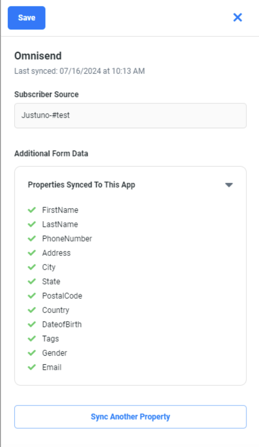The image size is (259, 447).
Task: Select the Gender property label
Action: pyautogui.click(x=54, y=353)
